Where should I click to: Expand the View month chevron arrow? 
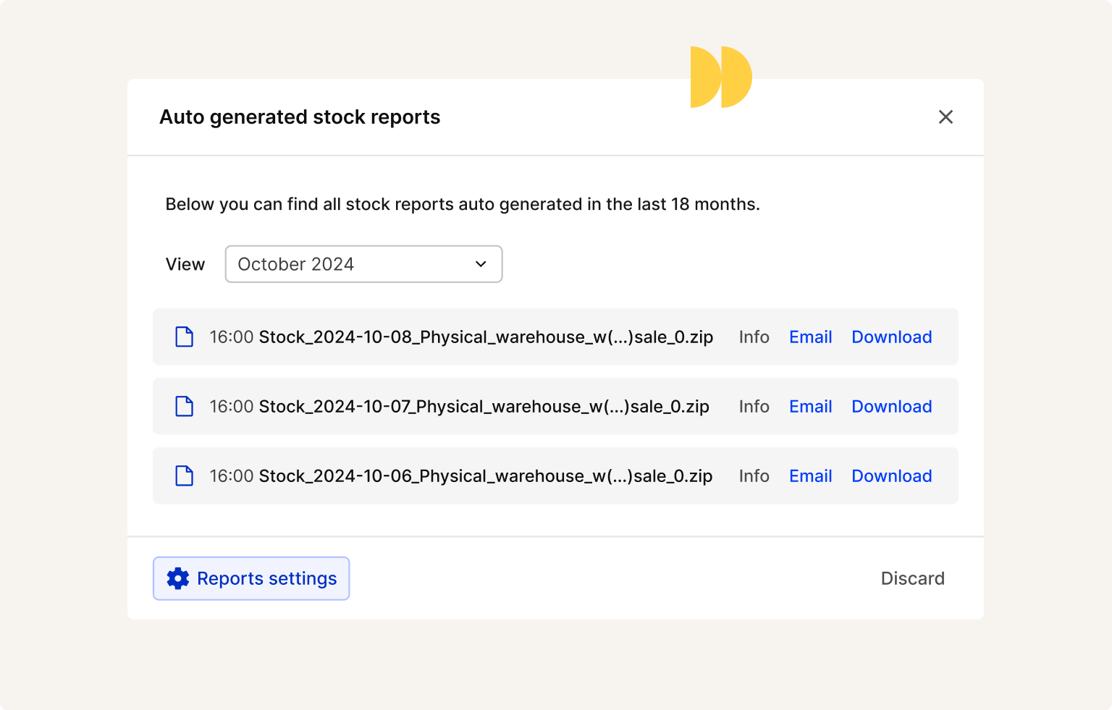[481, 264]
